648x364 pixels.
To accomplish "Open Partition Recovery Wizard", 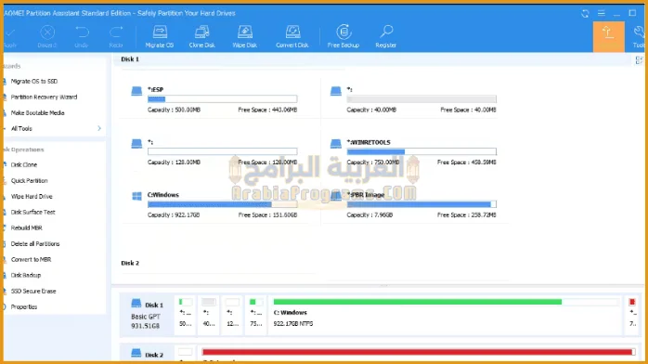I will click(x=44, y=97).
